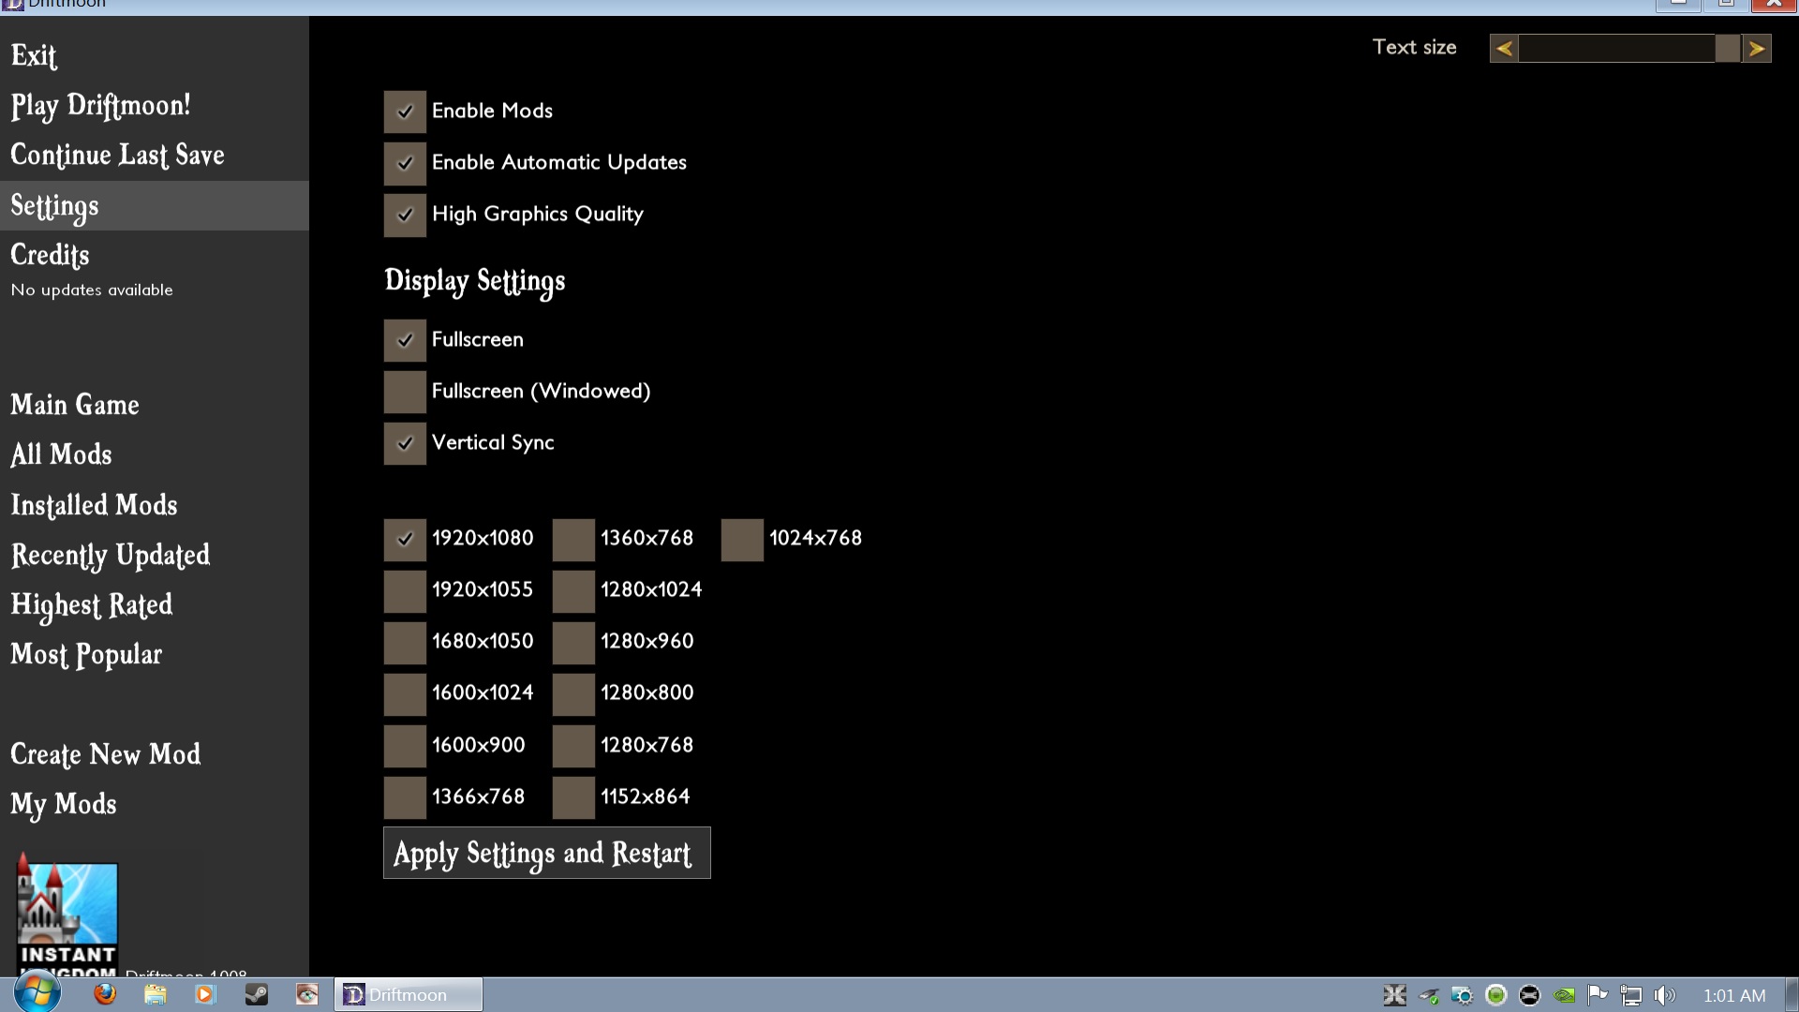This screenshot has height=1012, width=1799.
Task: Click the NVIDIA tray icon
Action: [1564, 995]
